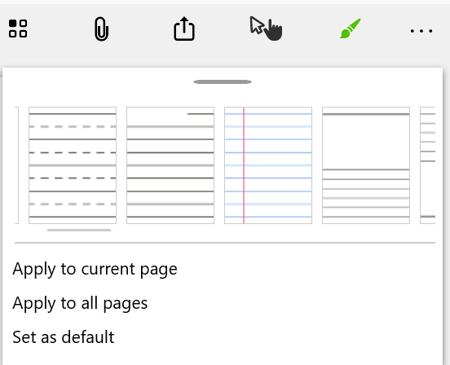
Task: Click the paperclip attachment icon
Action: pos(101,29)
